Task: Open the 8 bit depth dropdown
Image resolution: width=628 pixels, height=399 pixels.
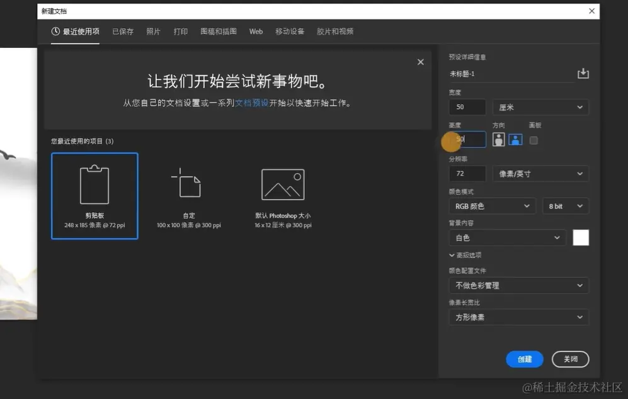Action: [565, 206]
